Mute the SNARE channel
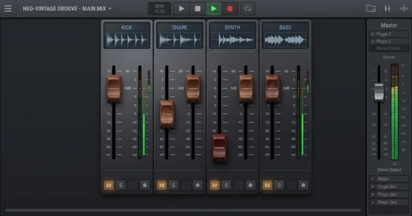This screenshot has height=216, width=412. pyautogui.click(x=161, y=185)
